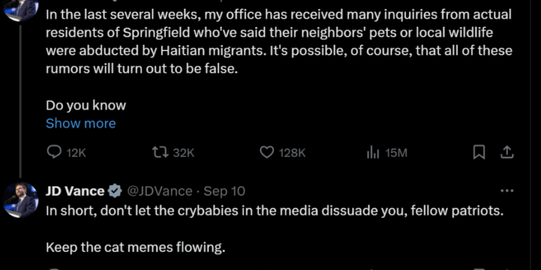Click the 128K likes count
This screenshot has height=270, width=541.
292,153
